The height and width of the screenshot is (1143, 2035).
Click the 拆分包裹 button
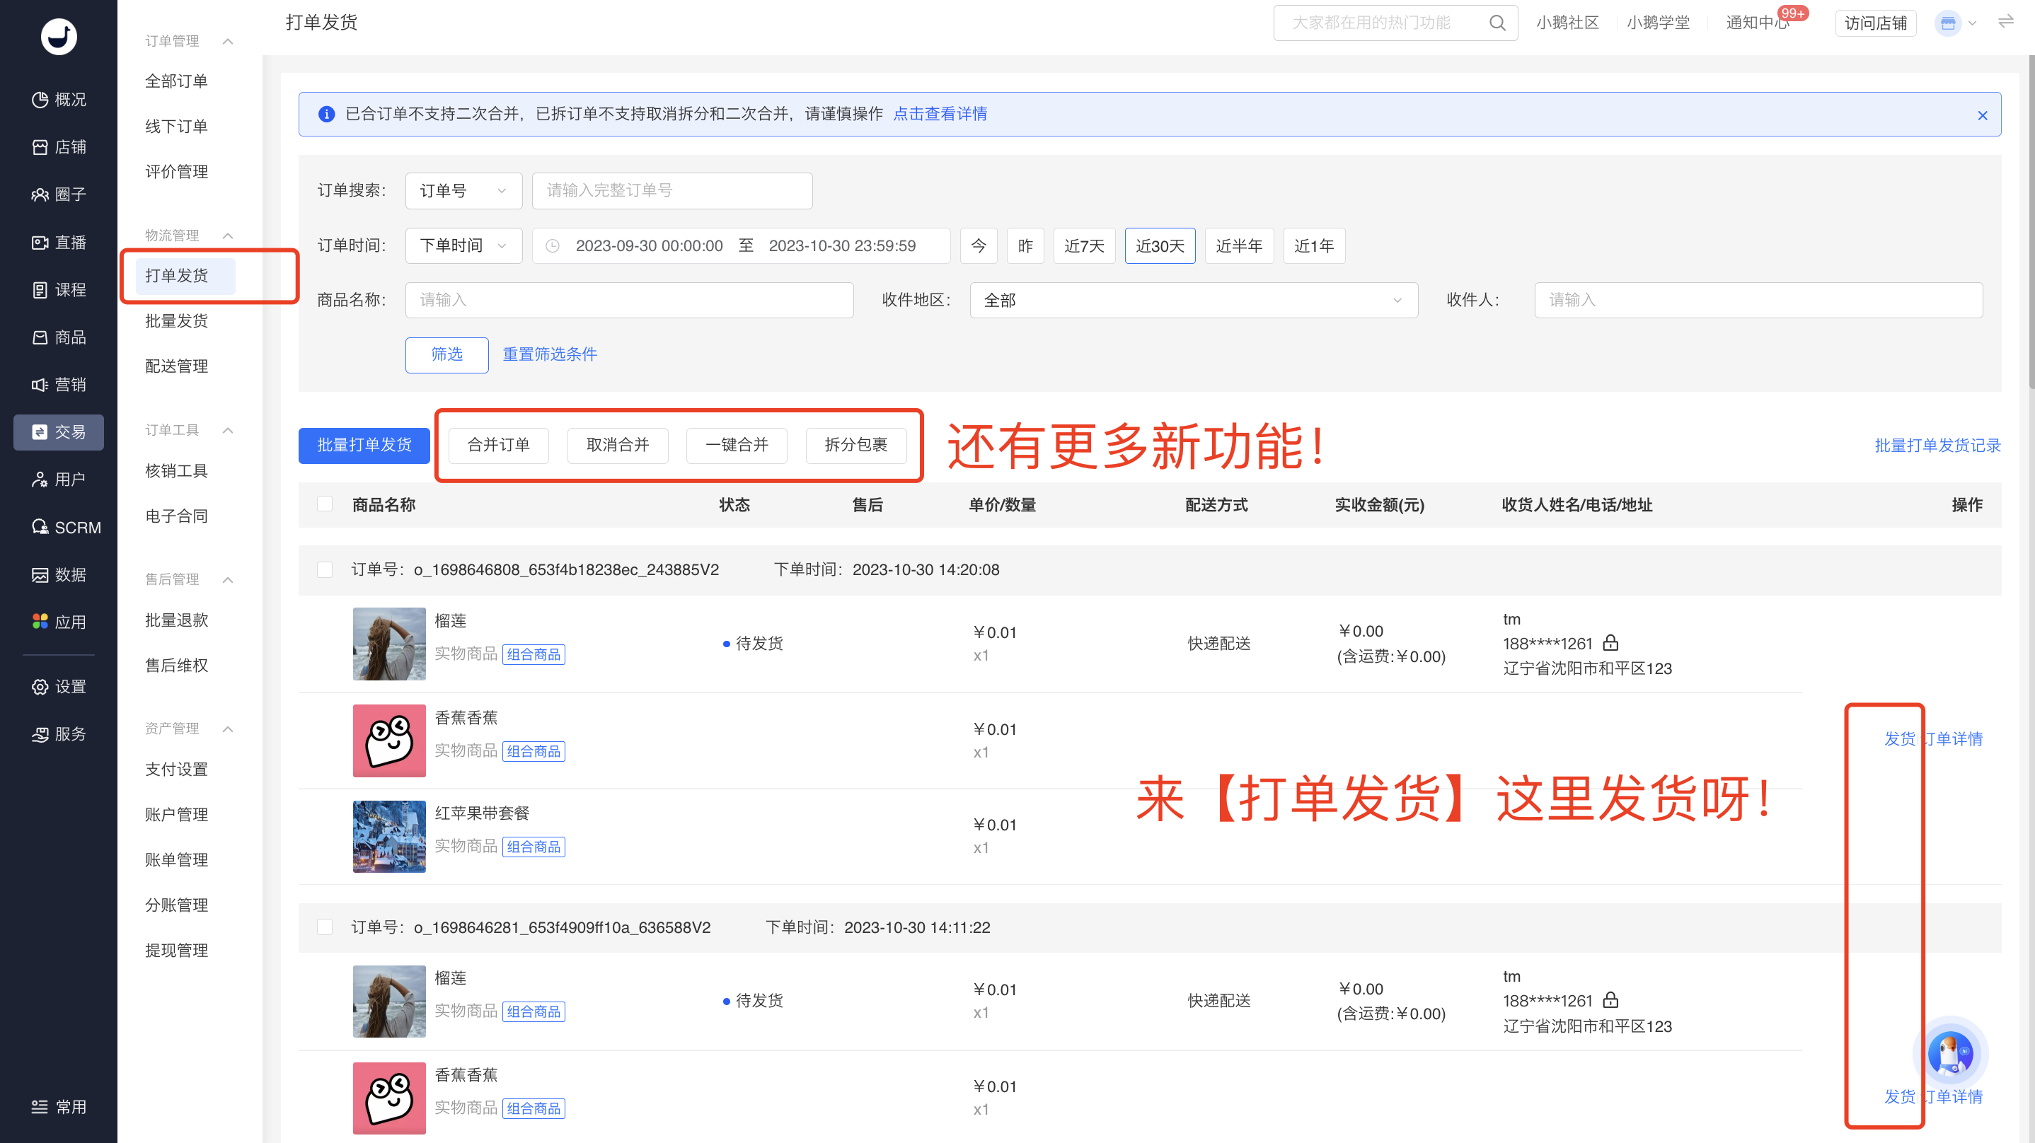pyautogui.click(x=855, y=446)
